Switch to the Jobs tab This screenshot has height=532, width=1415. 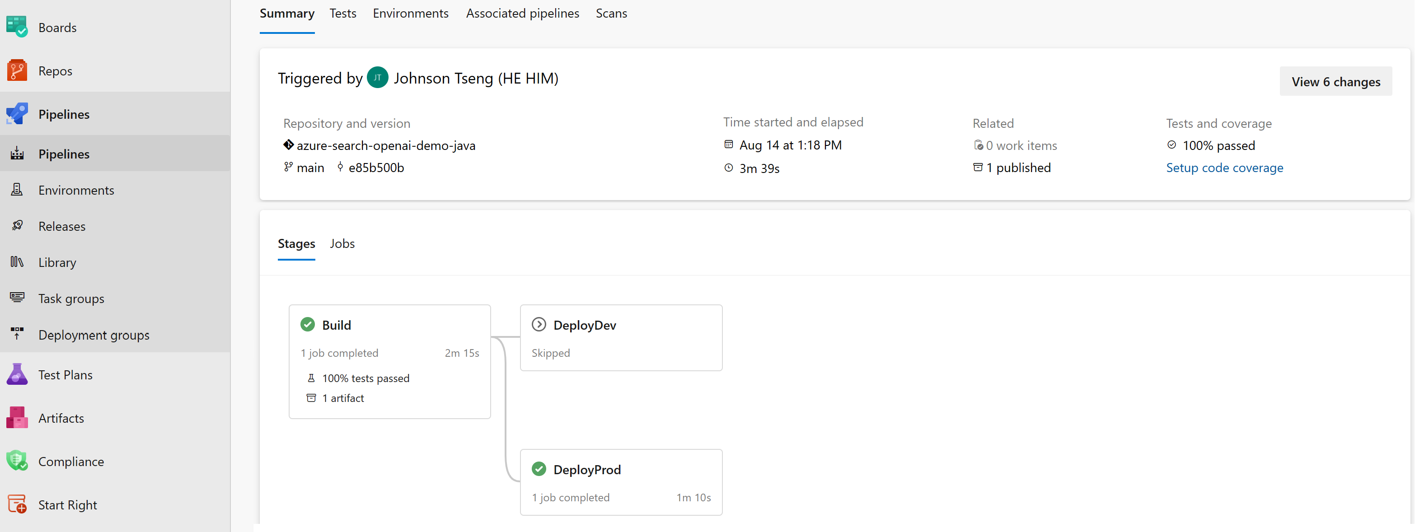click(x=342, y=243)
